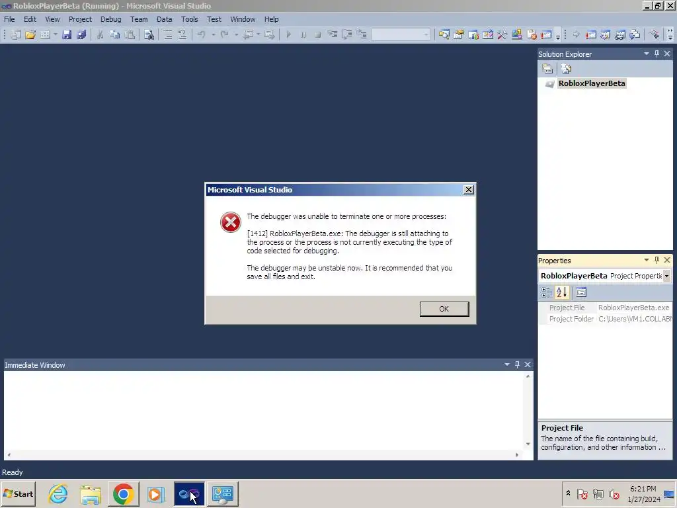Click the Properties icon in Solution Explorer
This screenshot has height=508, width=677.
[547, 69]
